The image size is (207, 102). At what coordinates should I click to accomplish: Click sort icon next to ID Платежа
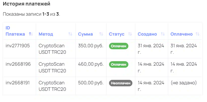31,34
